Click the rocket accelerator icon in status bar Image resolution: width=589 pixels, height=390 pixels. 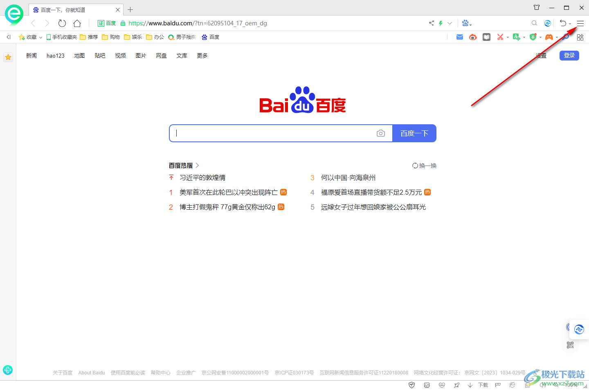tap(456, 385)
